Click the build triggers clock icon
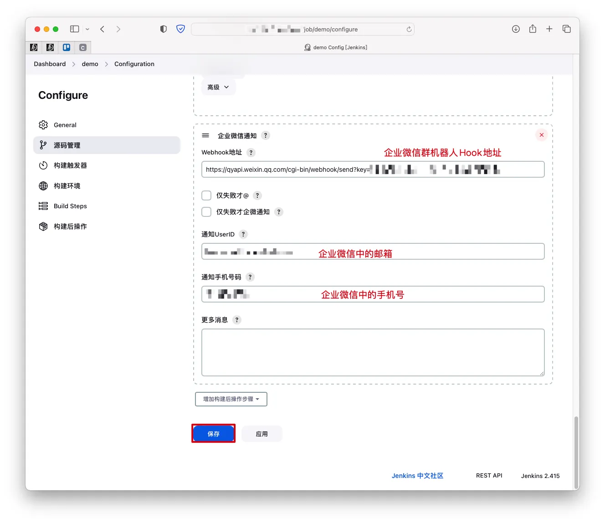 tap(43, 165)
